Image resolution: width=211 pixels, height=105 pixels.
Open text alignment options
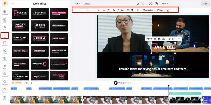point(128,10)
